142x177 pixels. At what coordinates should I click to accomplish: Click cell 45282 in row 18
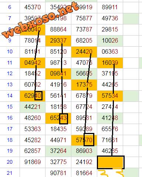coord(33,140)
